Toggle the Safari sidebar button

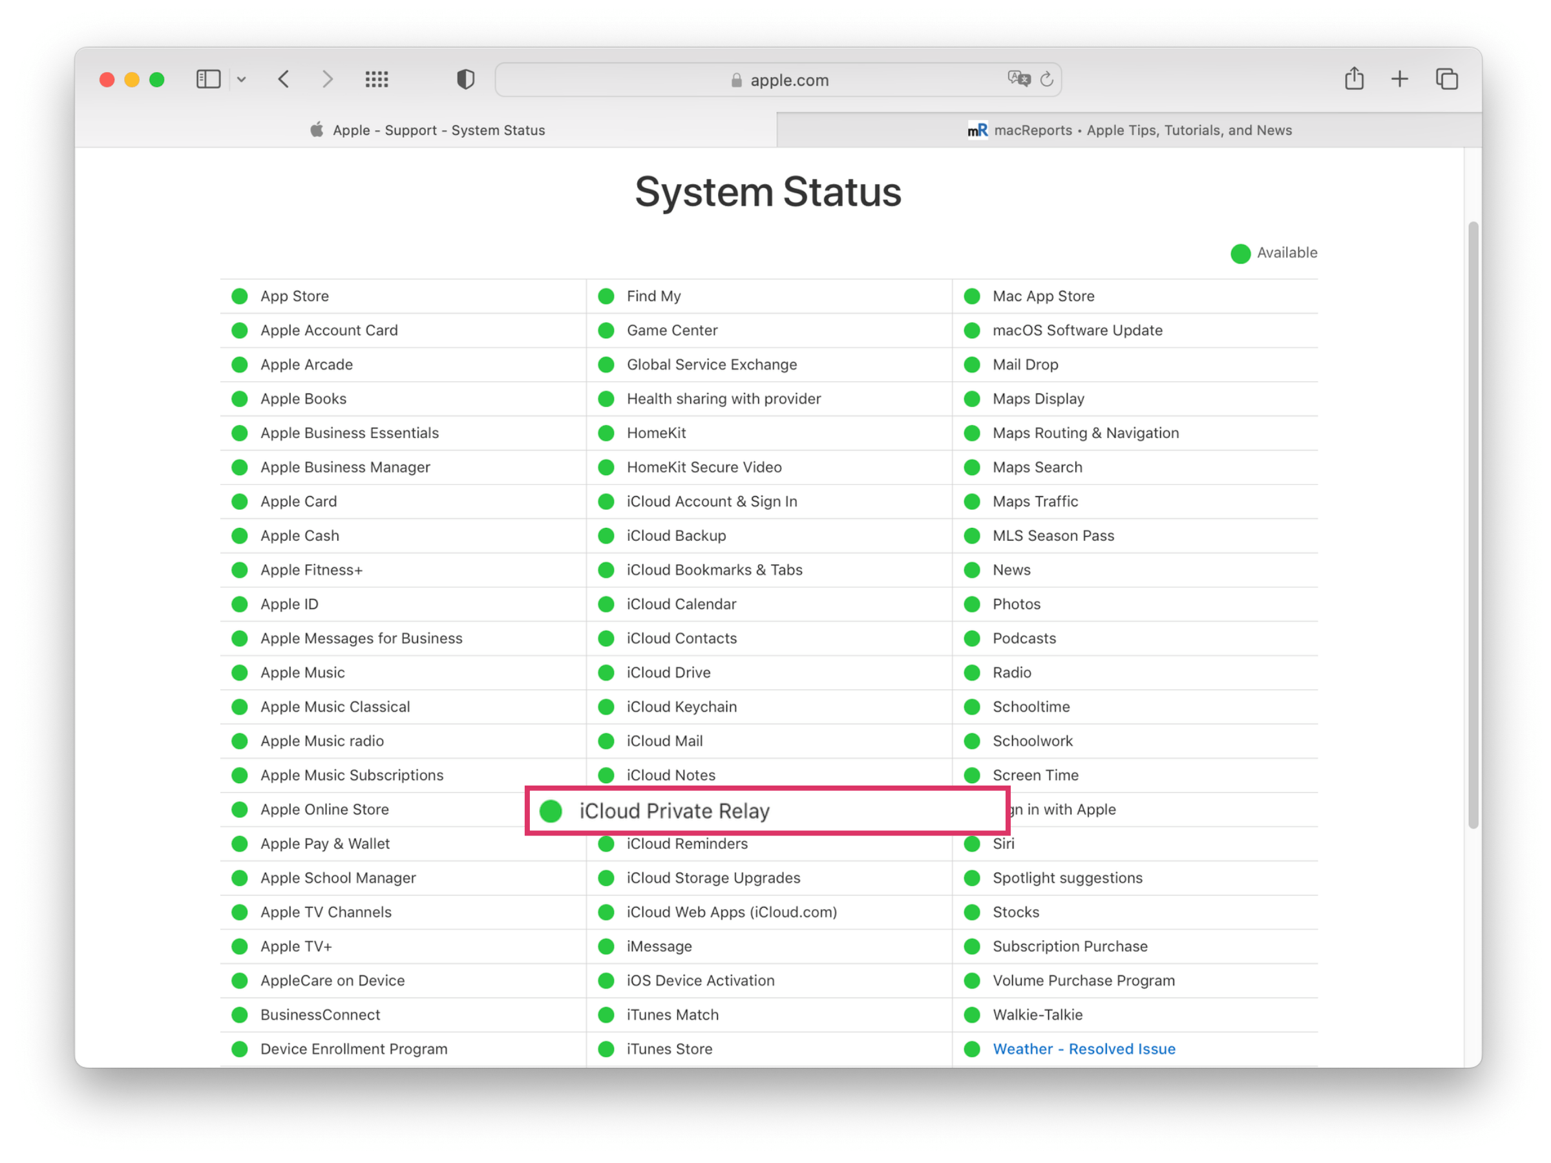208,79
